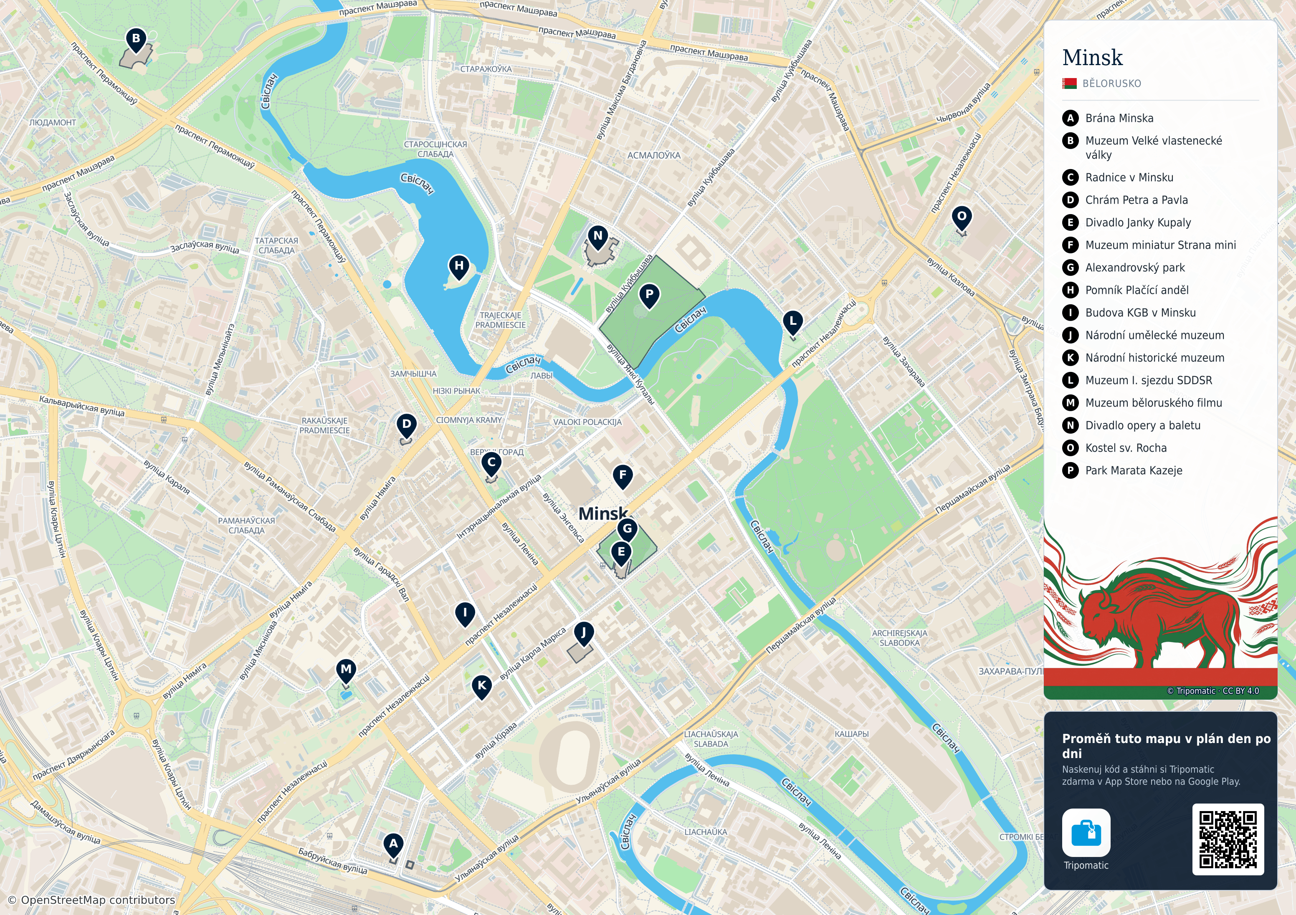The width and height of the screenshot is (1296, 915).
Task: Click the Belarus flag icon
Action: tap(1069, 83)
